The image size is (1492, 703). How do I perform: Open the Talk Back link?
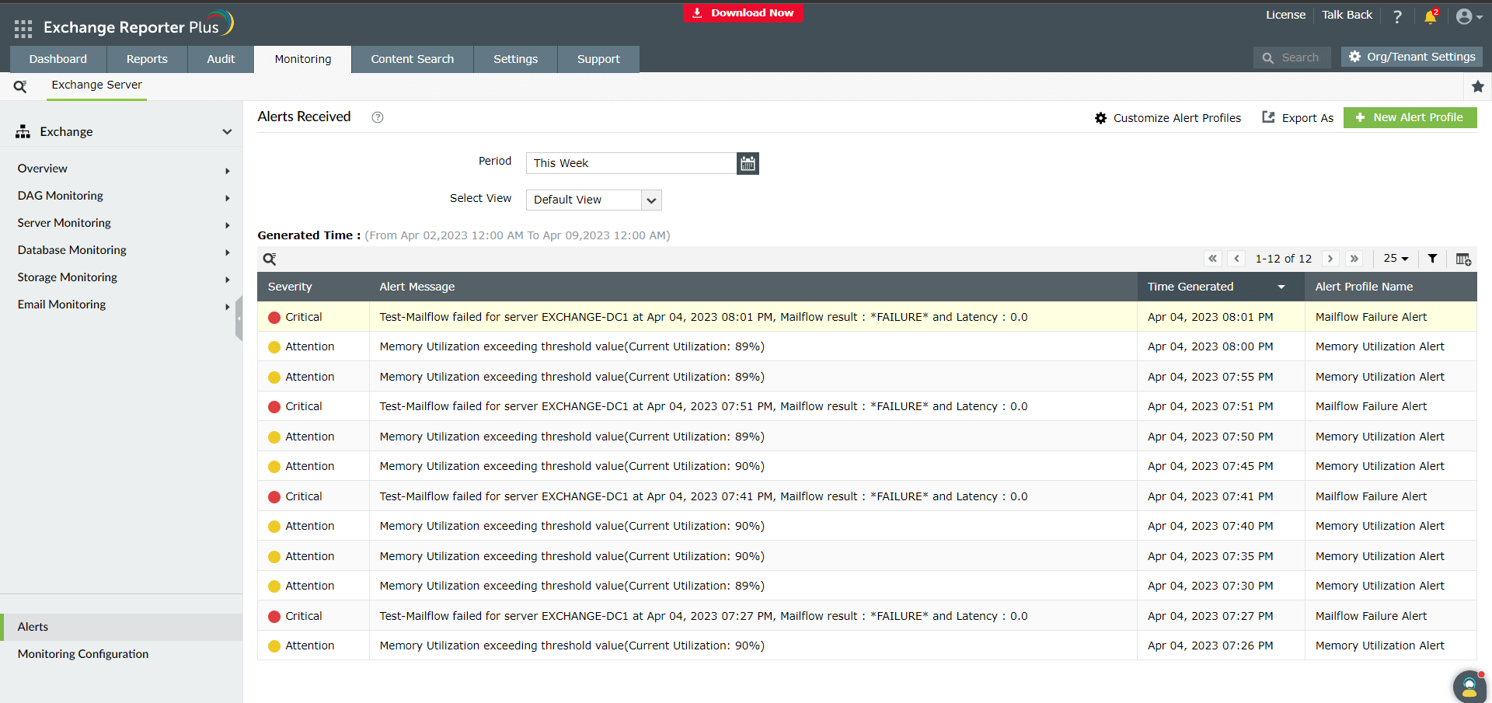(x=1347, y=15)
